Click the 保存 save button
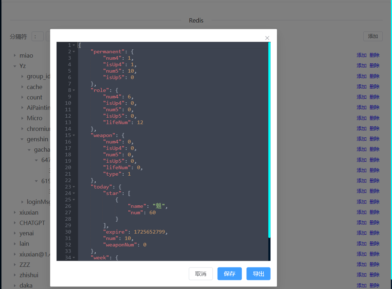The width and height of the screenshot is (392, 289). click(x=229, y=274)
